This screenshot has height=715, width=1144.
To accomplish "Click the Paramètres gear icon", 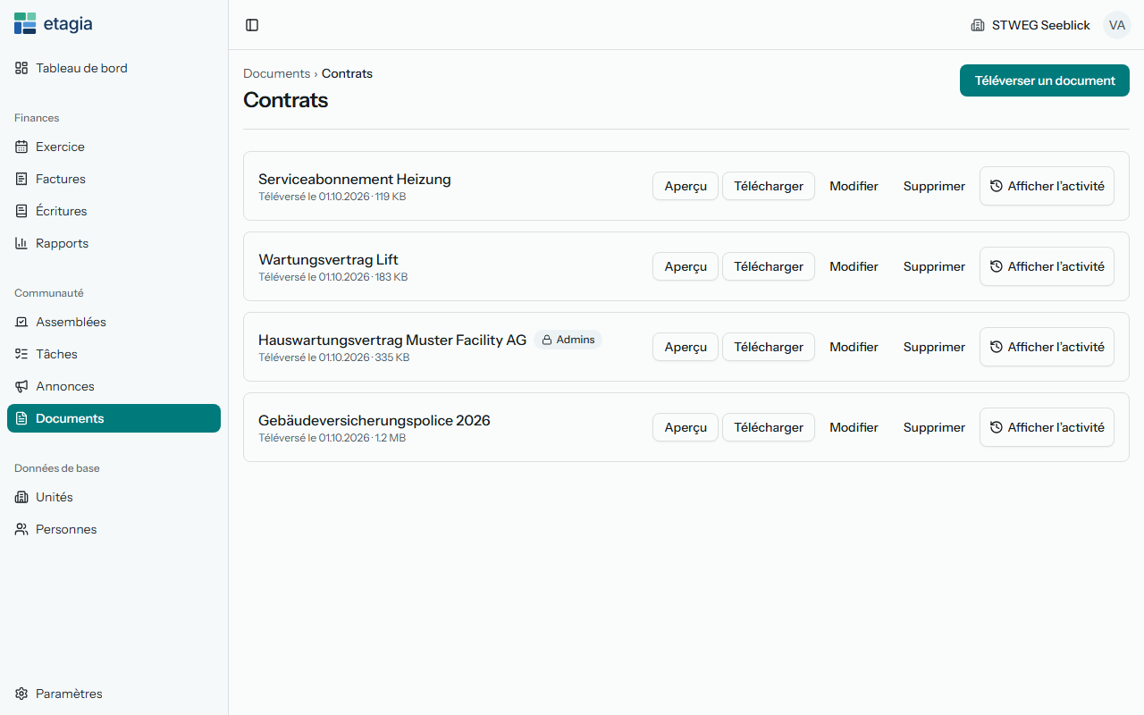I will [21, 694].
